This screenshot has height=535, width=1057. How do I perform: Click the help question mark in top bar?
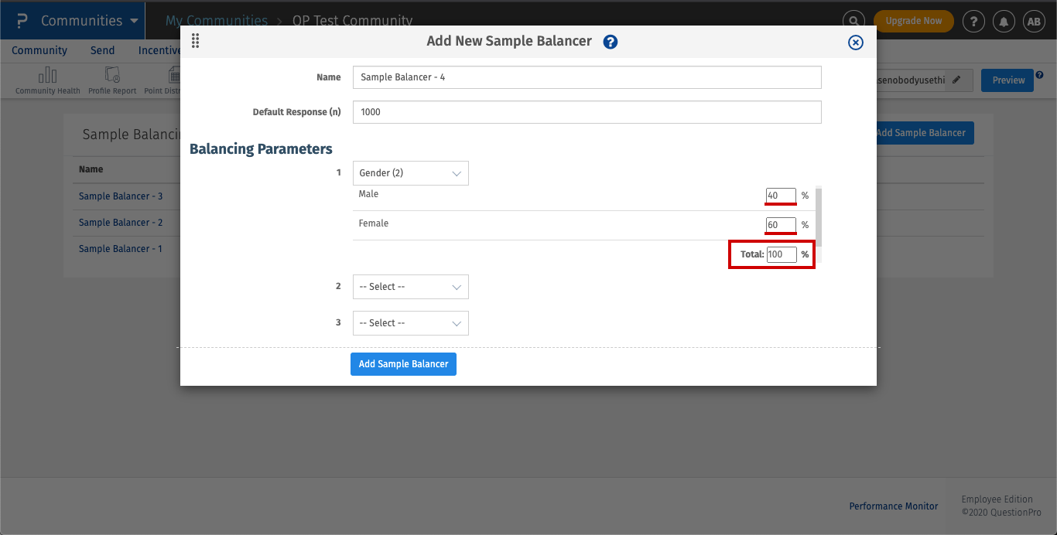tap(973, 21)
